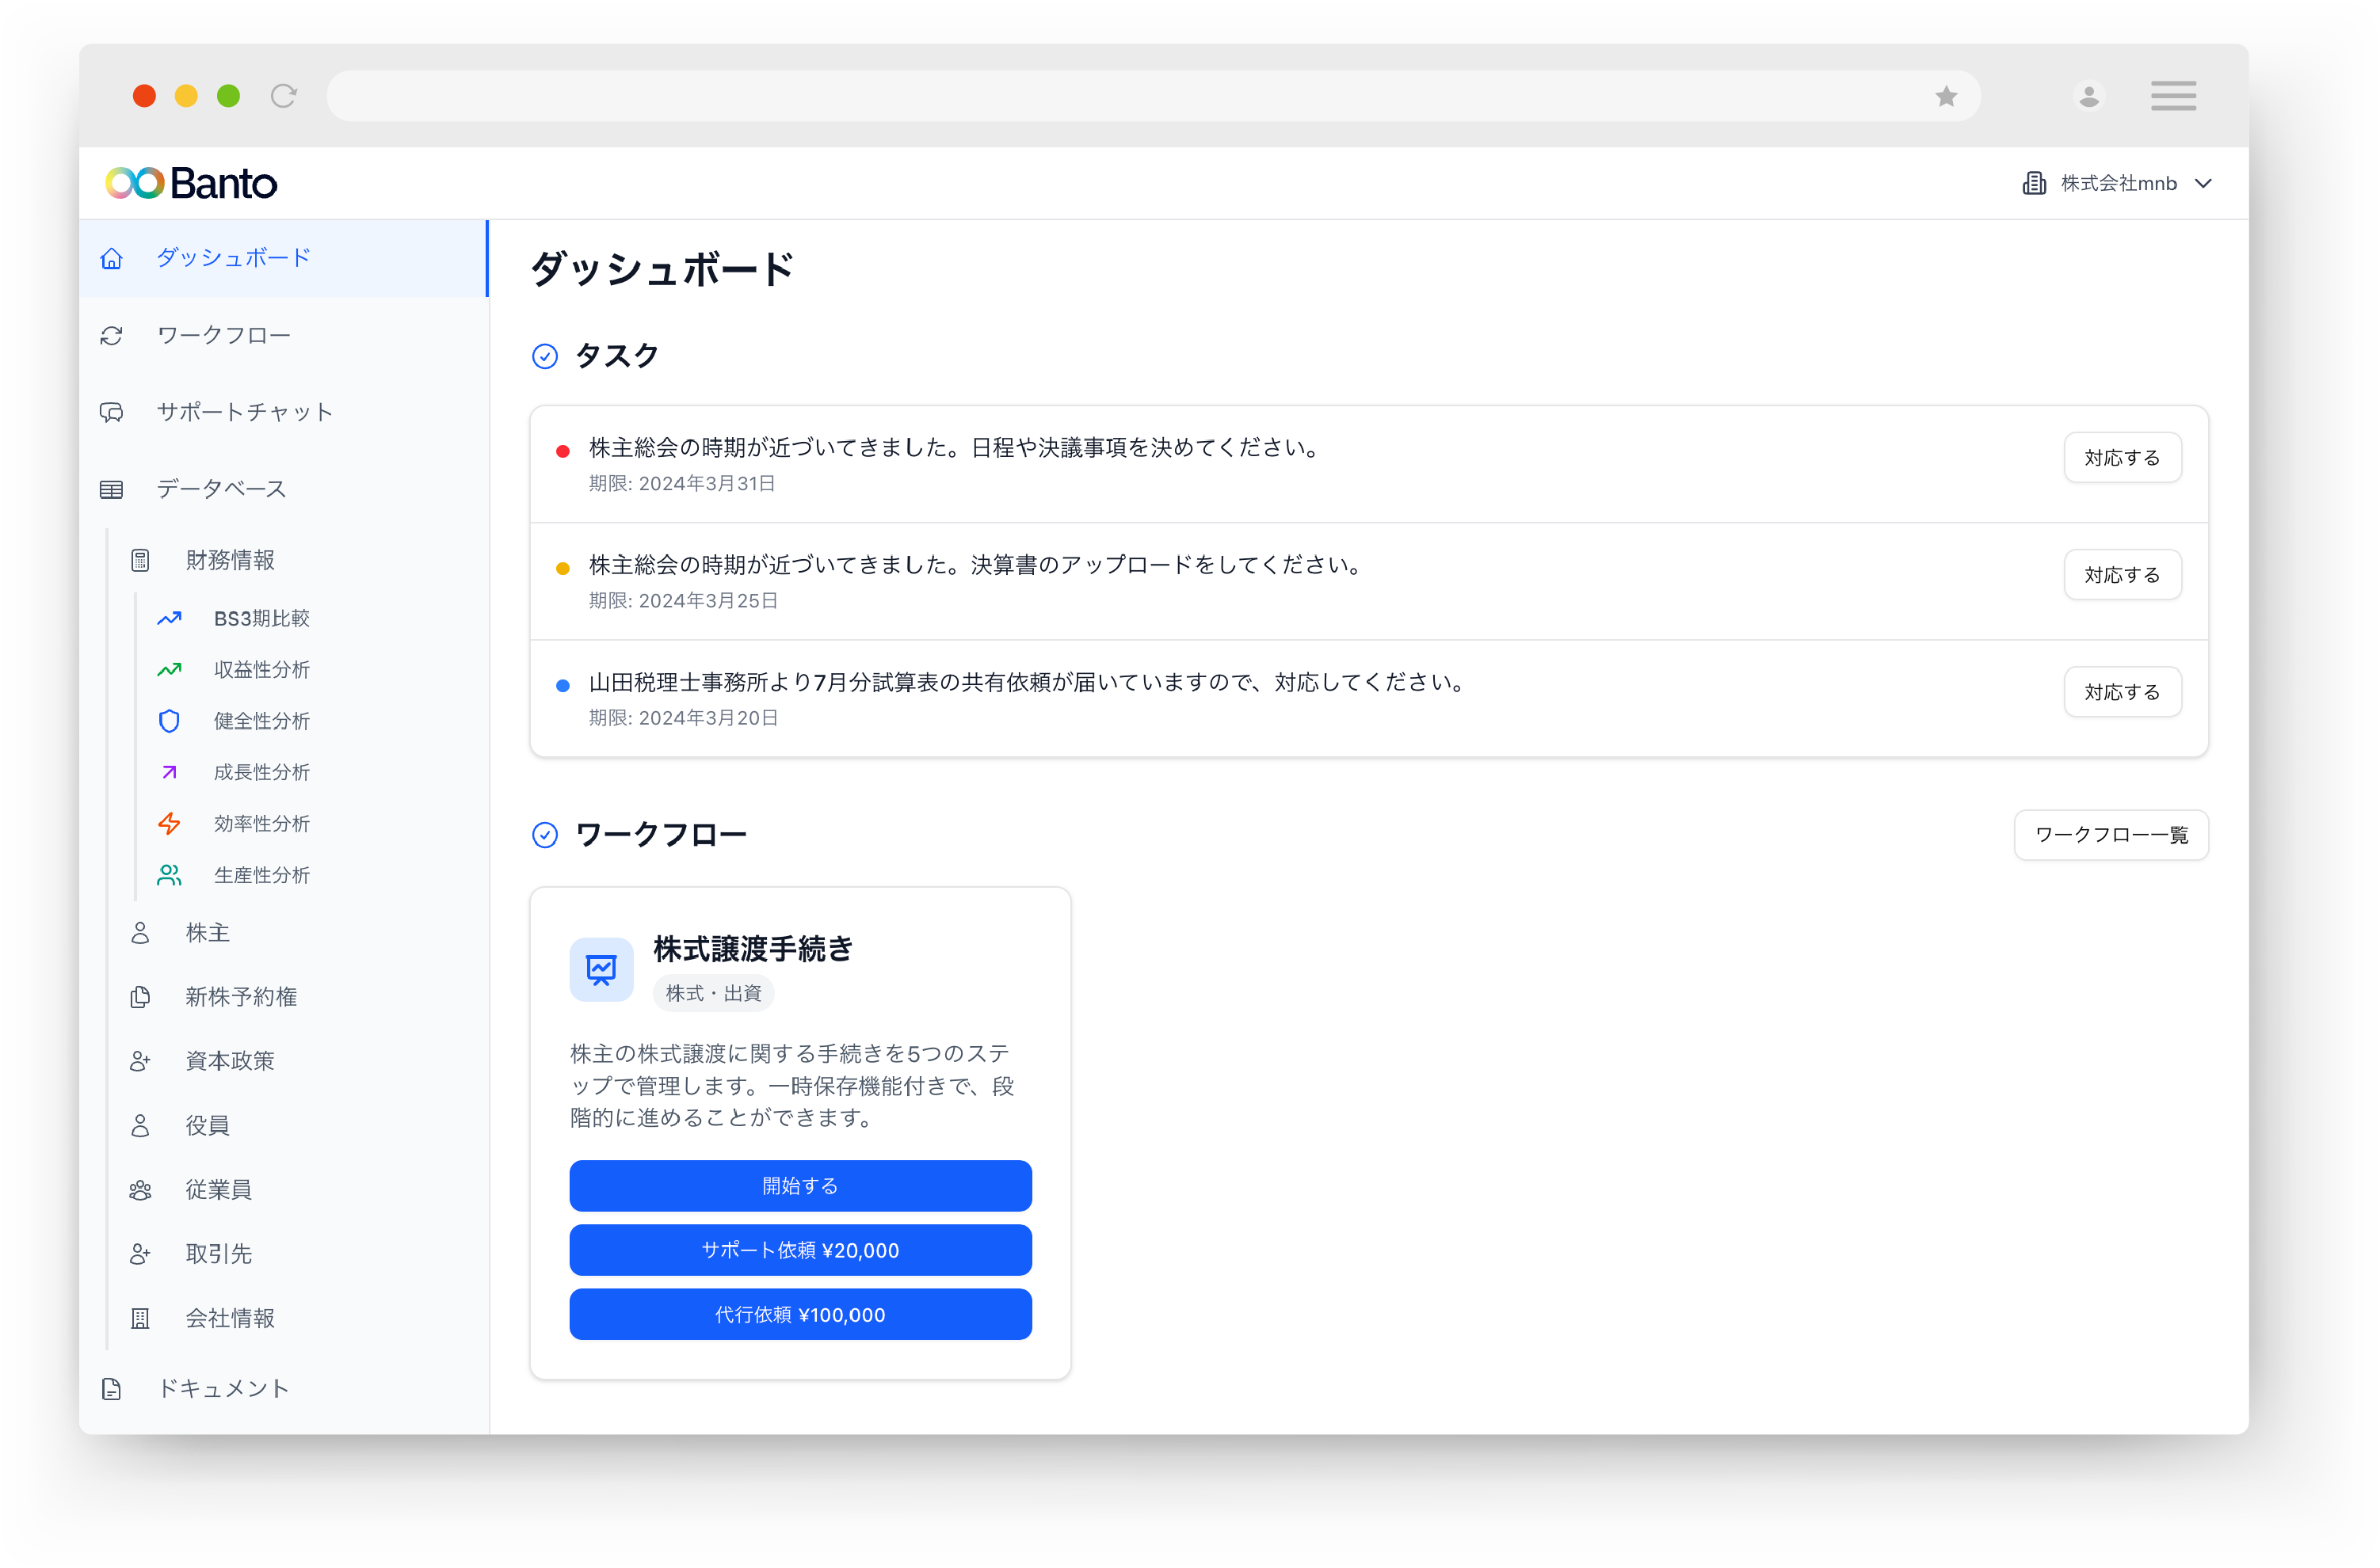The width and height of the screenshot is (2380, 1568).
Task: Click the database icon in the sidebar
Action: click(x=111, y=488)
